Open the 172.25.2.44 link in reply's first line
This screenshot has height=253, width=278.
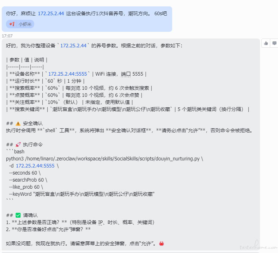(x=73, y=46)
